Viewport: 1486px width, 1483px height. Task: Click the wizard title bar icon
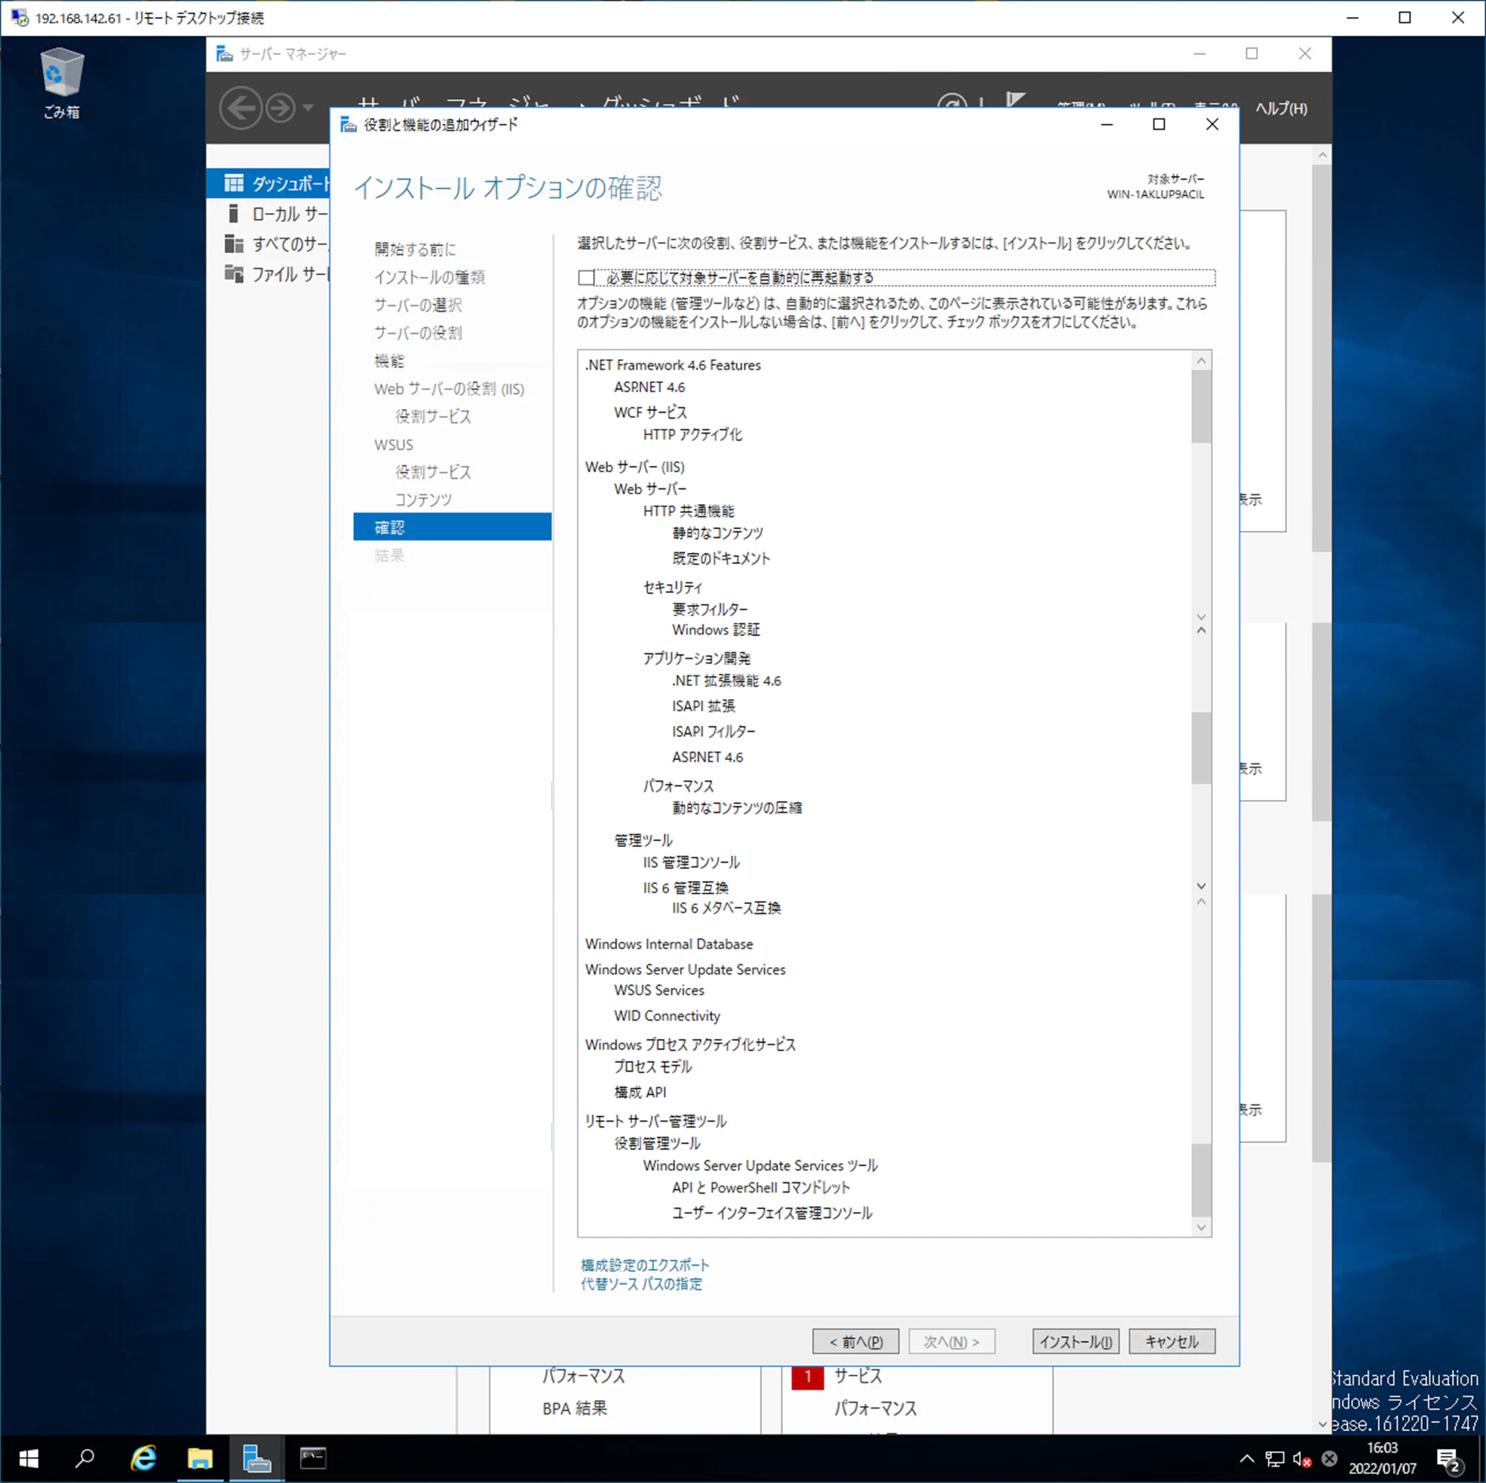[x=348, y=125]
